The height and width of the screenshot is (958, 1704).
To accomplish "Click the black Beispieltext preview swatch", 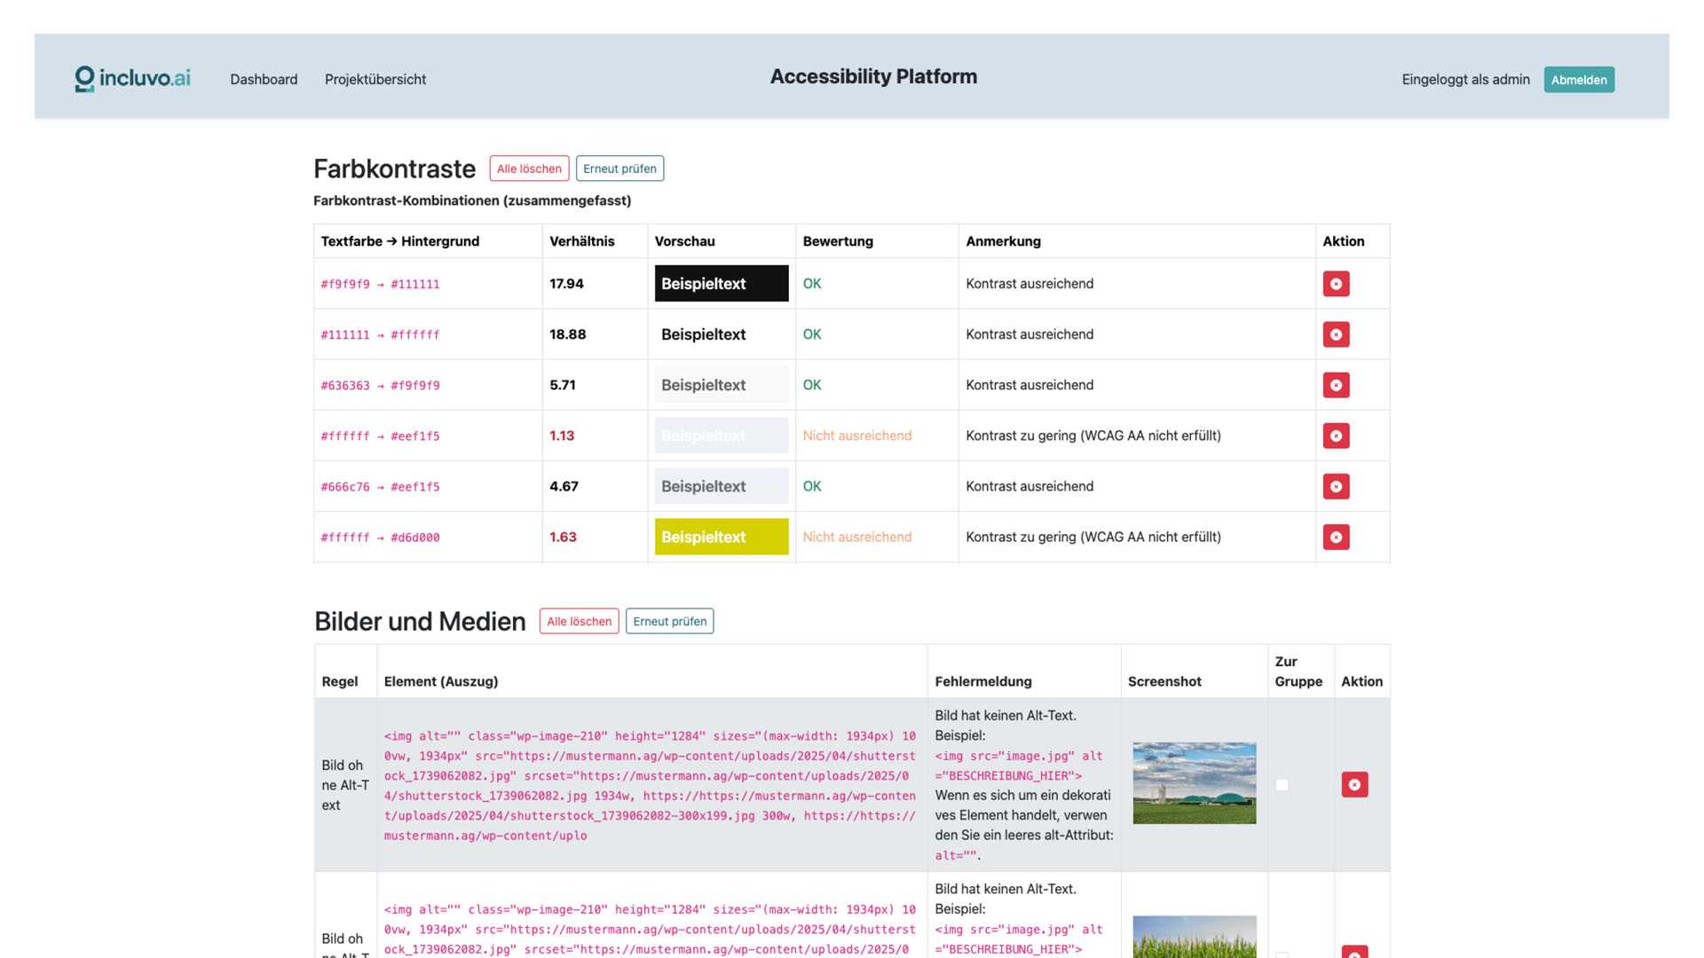I will pos(721,284).
